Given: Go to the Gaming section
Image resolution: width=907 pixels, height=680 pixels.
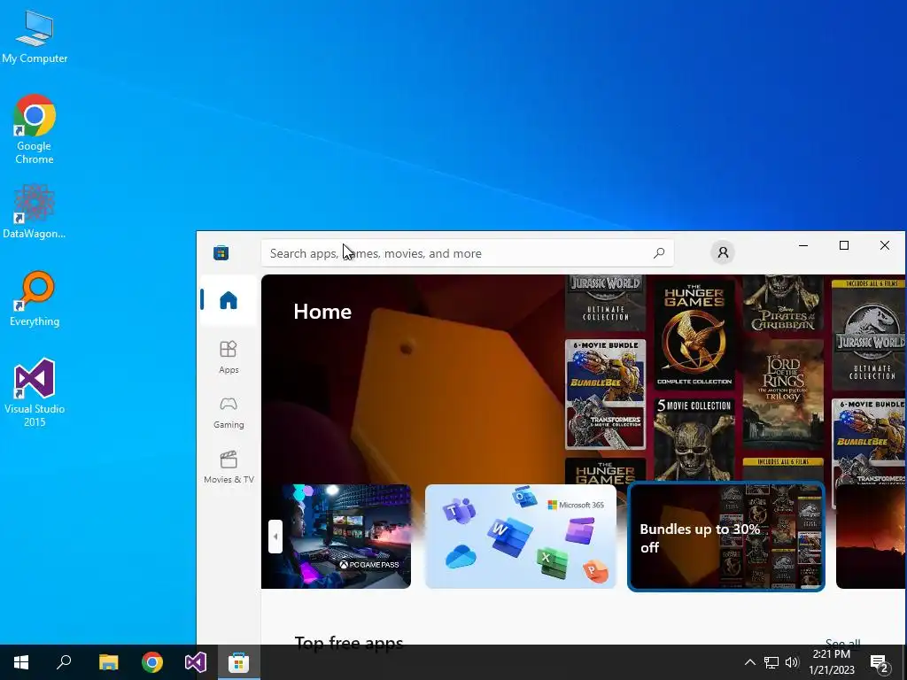Looking at the screenshot, I should (229, 413).
